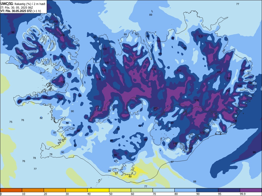Click the legend tick label 40

89,194
